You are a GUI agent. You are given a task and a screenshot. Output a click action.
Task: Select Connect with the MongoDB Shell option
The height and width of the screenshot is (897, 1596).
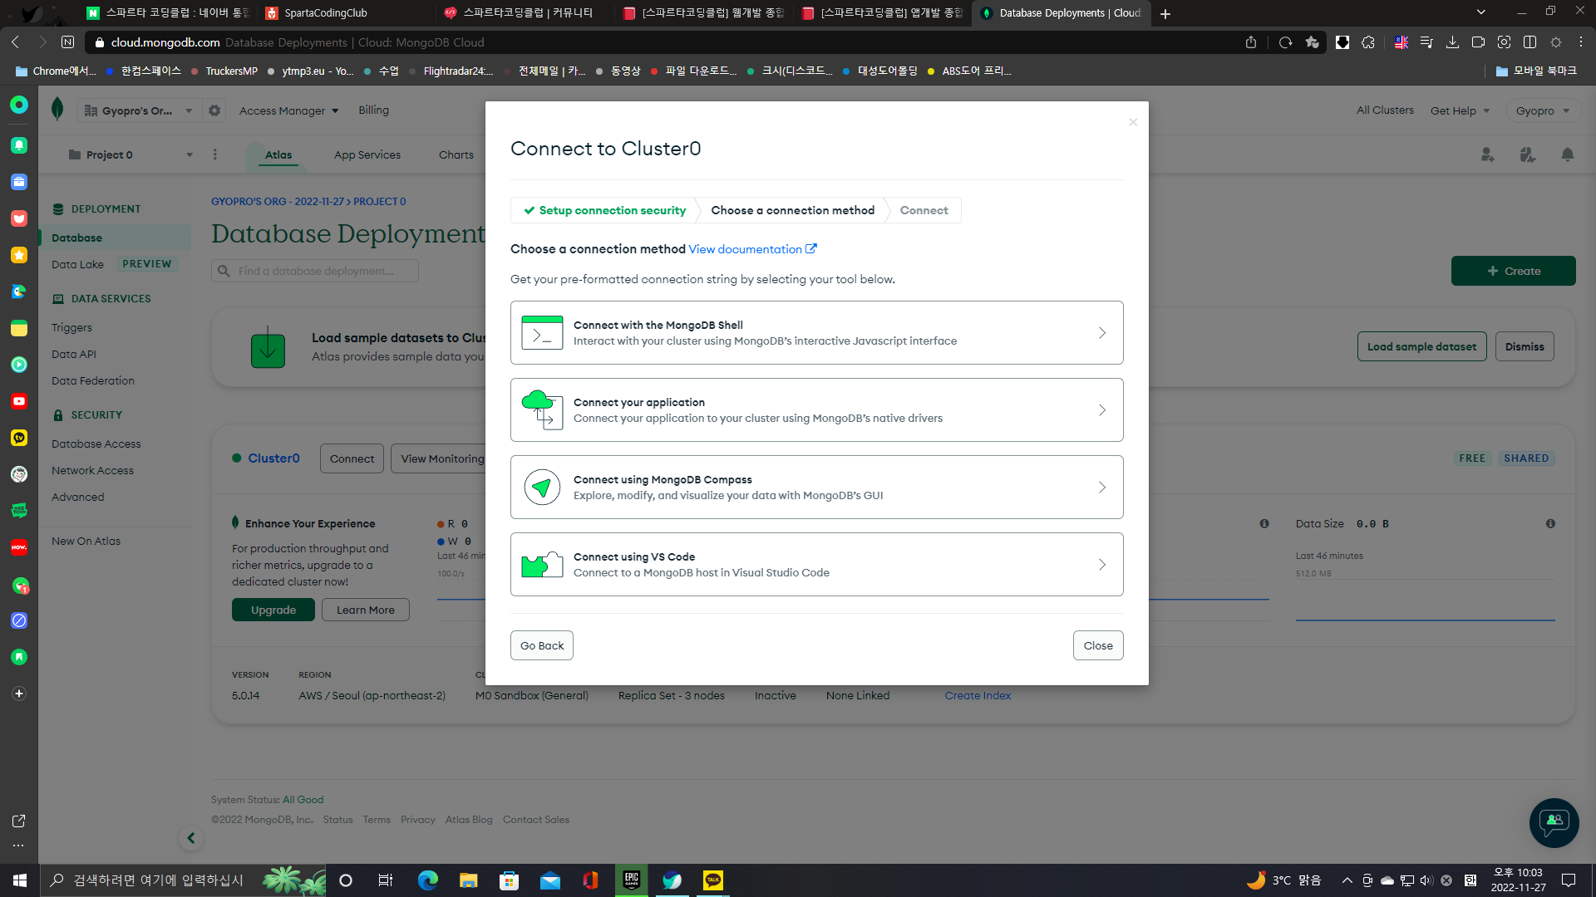coord(816,332)
